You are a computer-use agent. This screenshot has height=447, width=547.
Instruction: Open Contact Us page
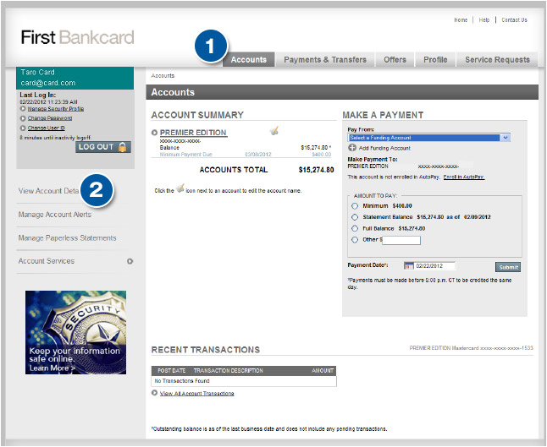[514, 19]
